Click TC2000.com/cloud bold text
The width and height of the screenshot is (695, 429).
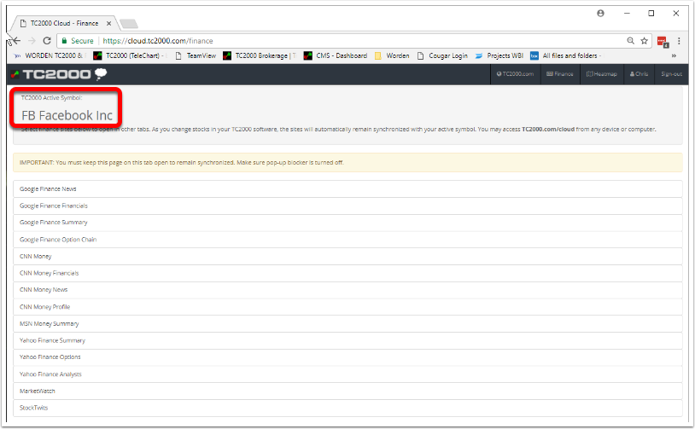548,130
